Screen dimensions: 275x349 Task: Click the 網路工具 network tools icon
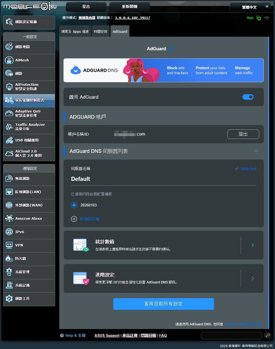9,298
